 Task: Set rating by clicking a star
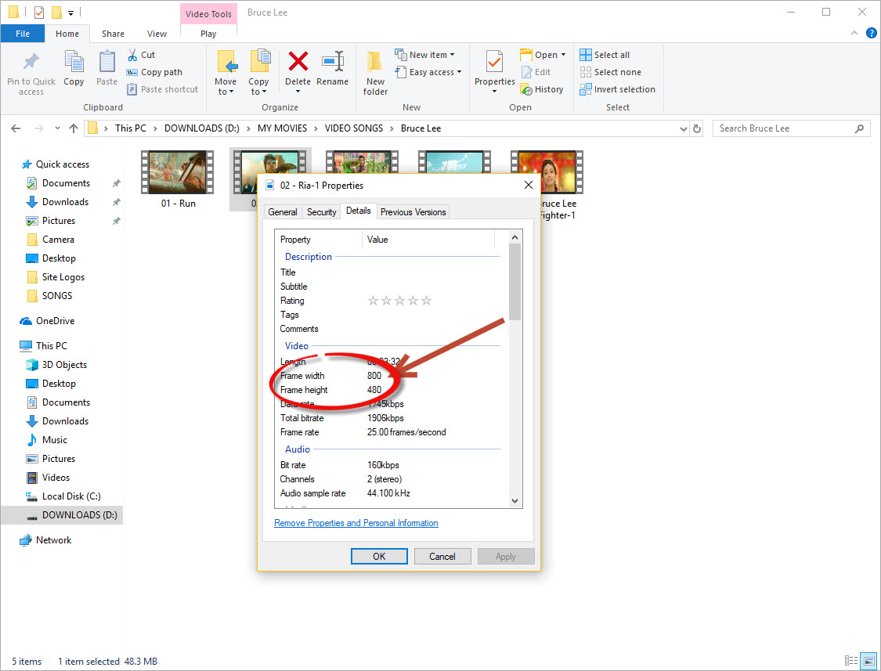[x=399, y=300]
